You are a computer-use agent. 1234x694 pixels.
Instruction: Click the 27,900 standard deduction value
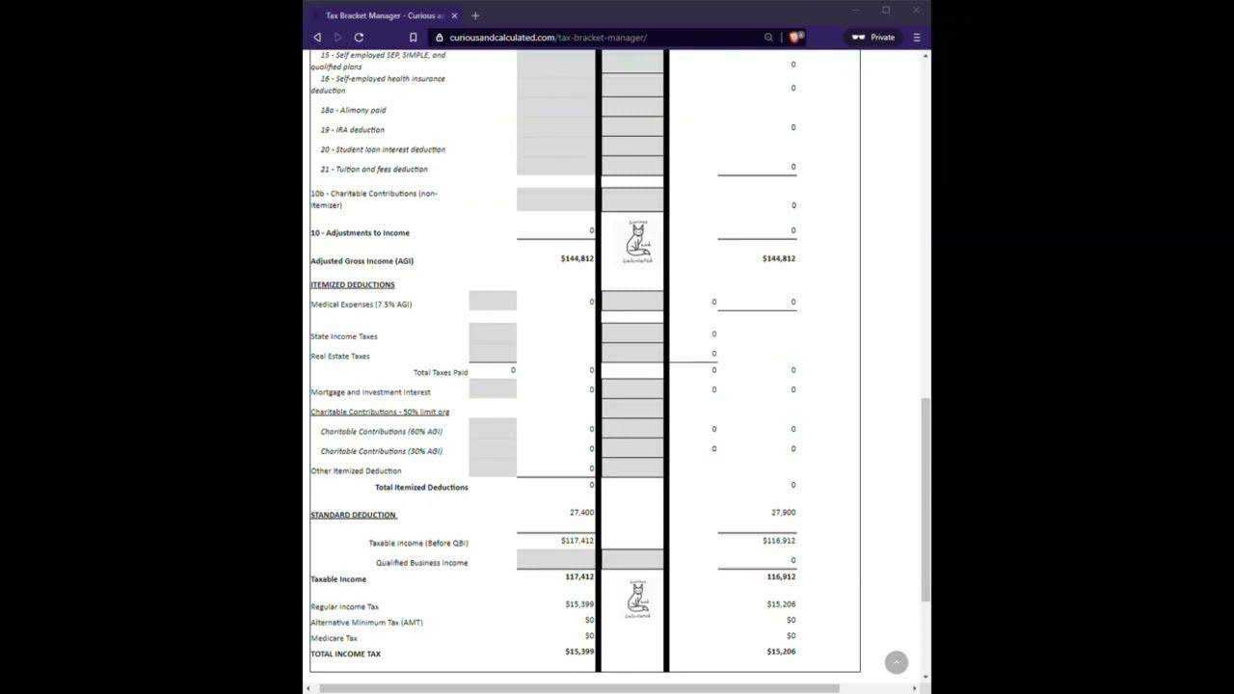click(783, 513)
